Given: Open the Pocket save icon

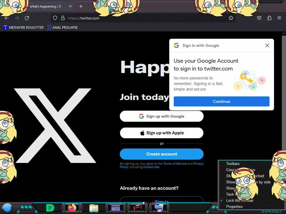Looking at the screenshot, I should click(259, 18).
